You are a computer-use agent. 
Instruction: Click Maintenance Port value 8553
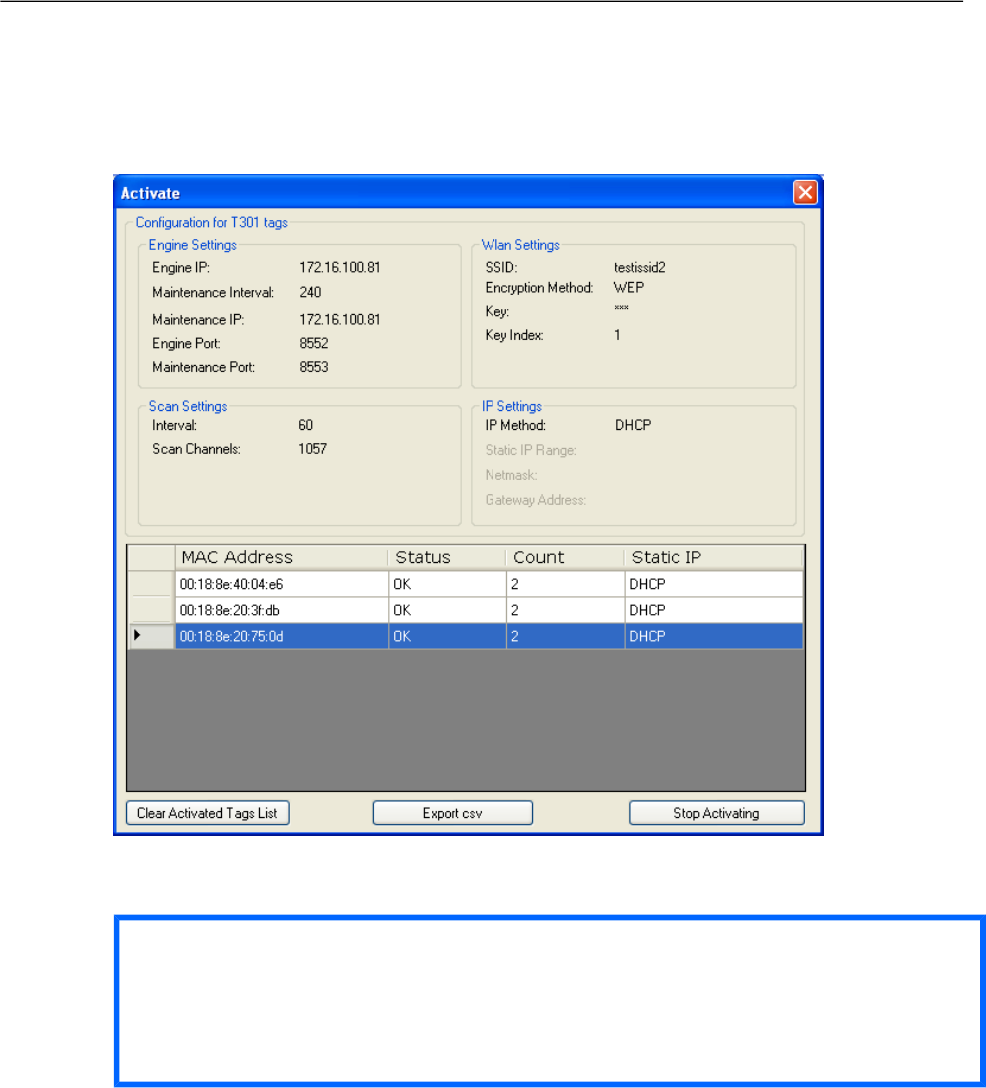point(313,367)
